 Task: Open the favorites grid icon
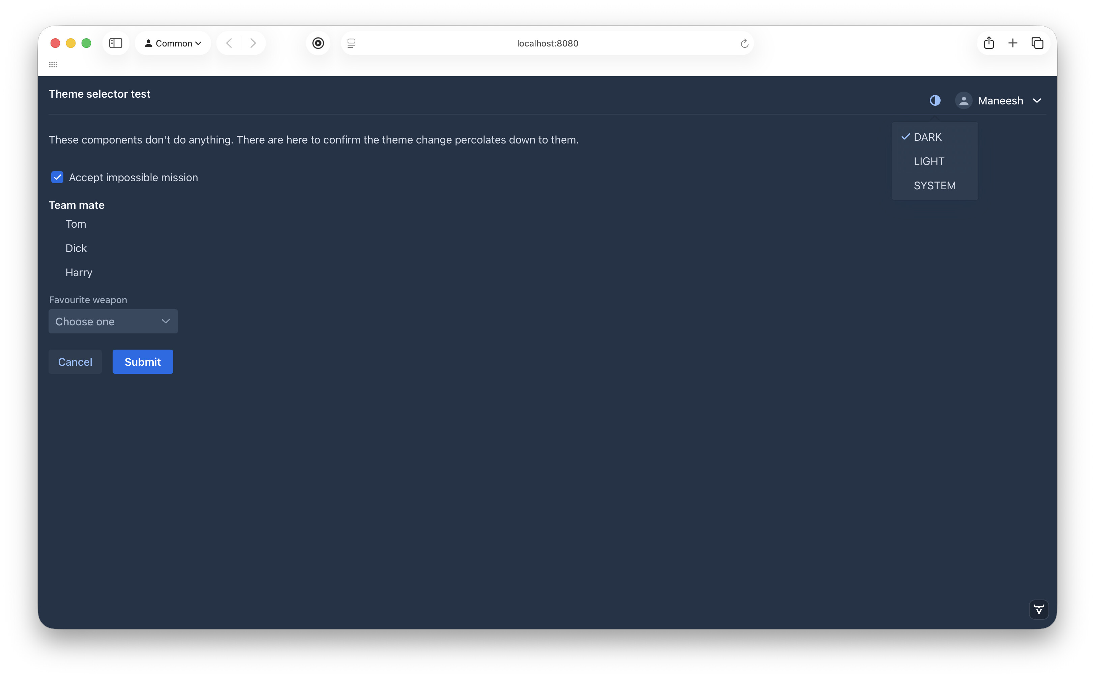coord(53,65)
